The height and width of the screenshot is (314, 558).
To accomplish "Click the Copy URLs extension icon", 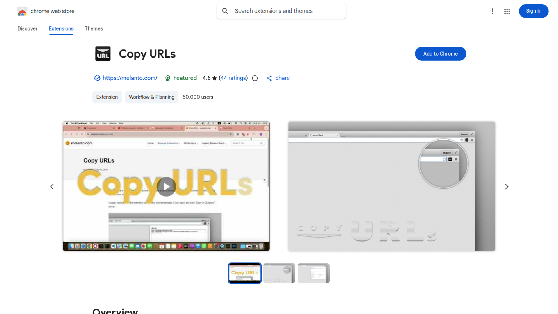I will pyautogui.click(x=103, y=53).
